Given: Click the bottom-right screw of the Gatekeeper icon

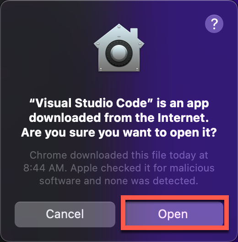Looking at the screenshot, I should (137, 69).
